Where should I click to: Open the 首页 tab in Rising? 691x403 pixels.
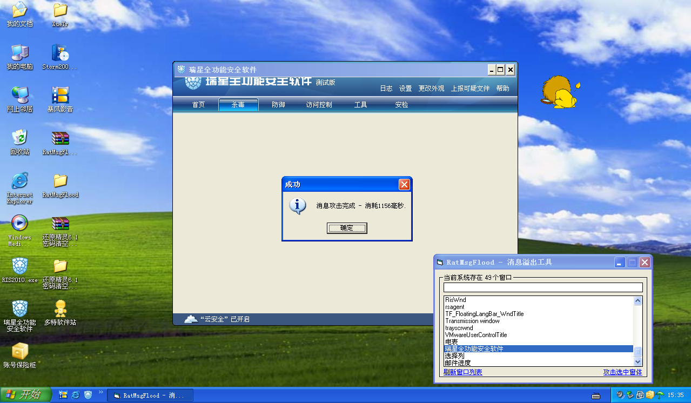pyautogui.click(x=198, y=105)
